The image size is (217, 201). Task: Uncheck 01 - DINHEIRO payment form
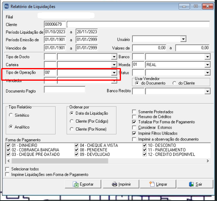click(x=8, y=145)
